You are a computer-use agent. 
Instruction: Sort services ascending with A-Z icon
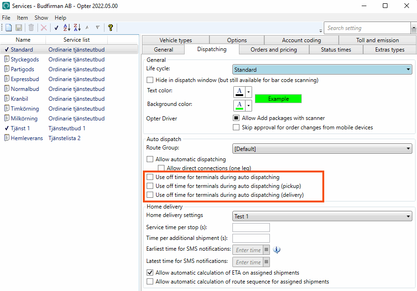pyautogui.click(x=67, y=28)
